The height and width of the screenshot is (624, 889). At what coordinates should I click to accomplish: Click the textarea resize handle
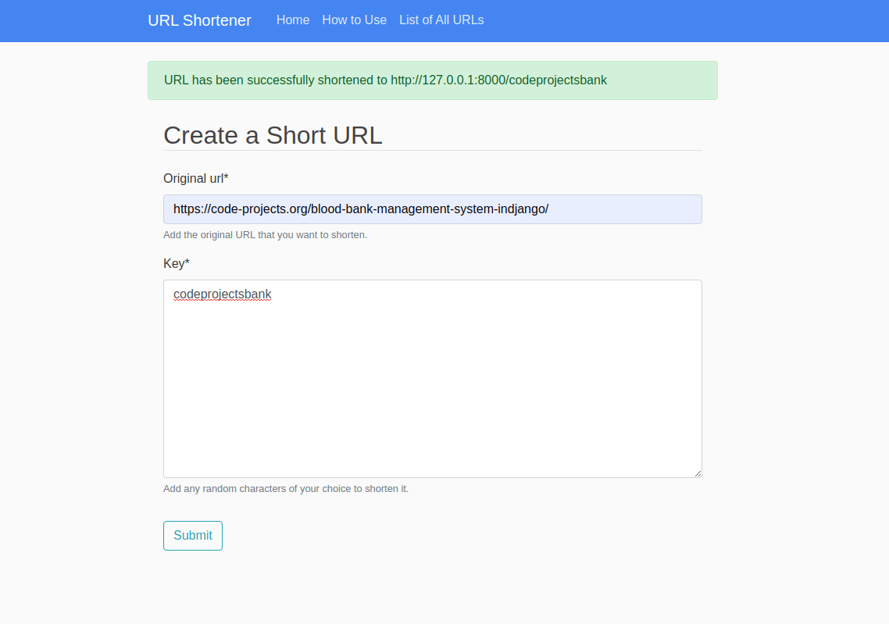click(x=698, y=472)
